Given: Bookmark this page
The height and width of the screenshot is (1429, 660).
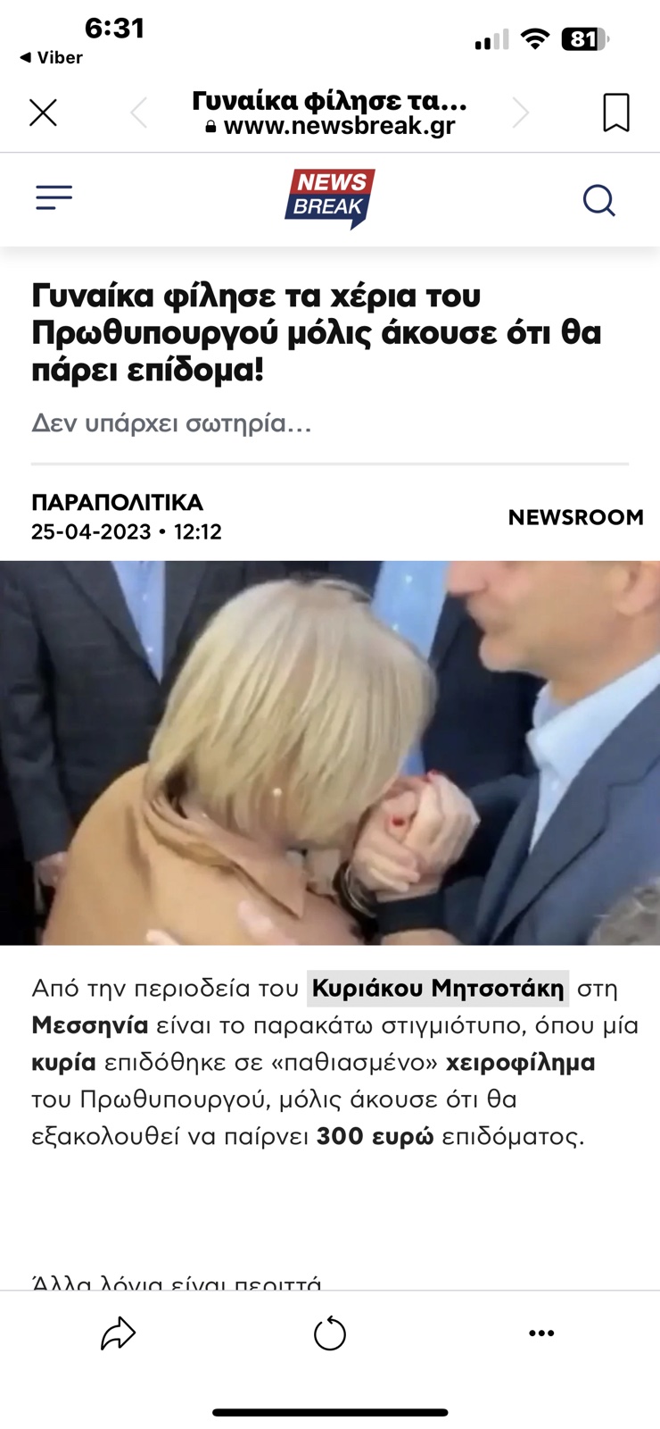Looking at the screenshot, I should [616, 113].
